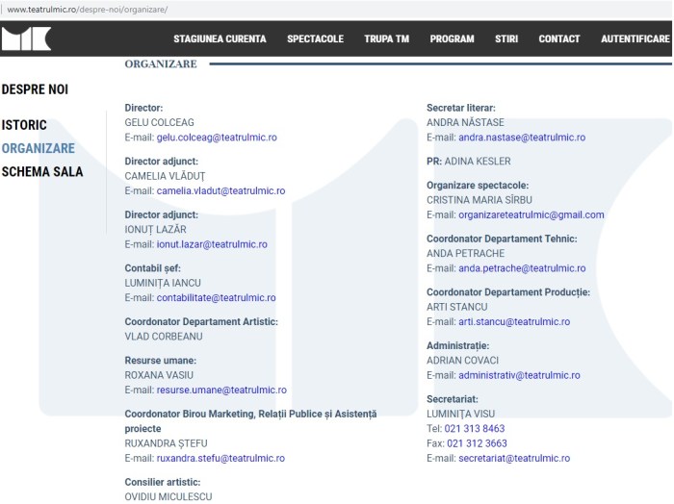Click the browser address bar URL

tap(87, 9)
